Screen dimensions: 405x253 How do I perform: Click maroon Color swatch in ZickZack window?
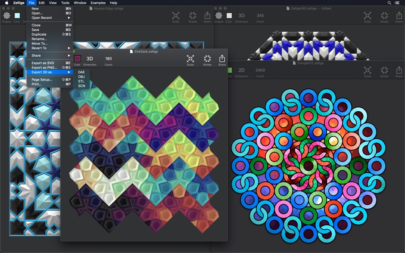point(77,59)
